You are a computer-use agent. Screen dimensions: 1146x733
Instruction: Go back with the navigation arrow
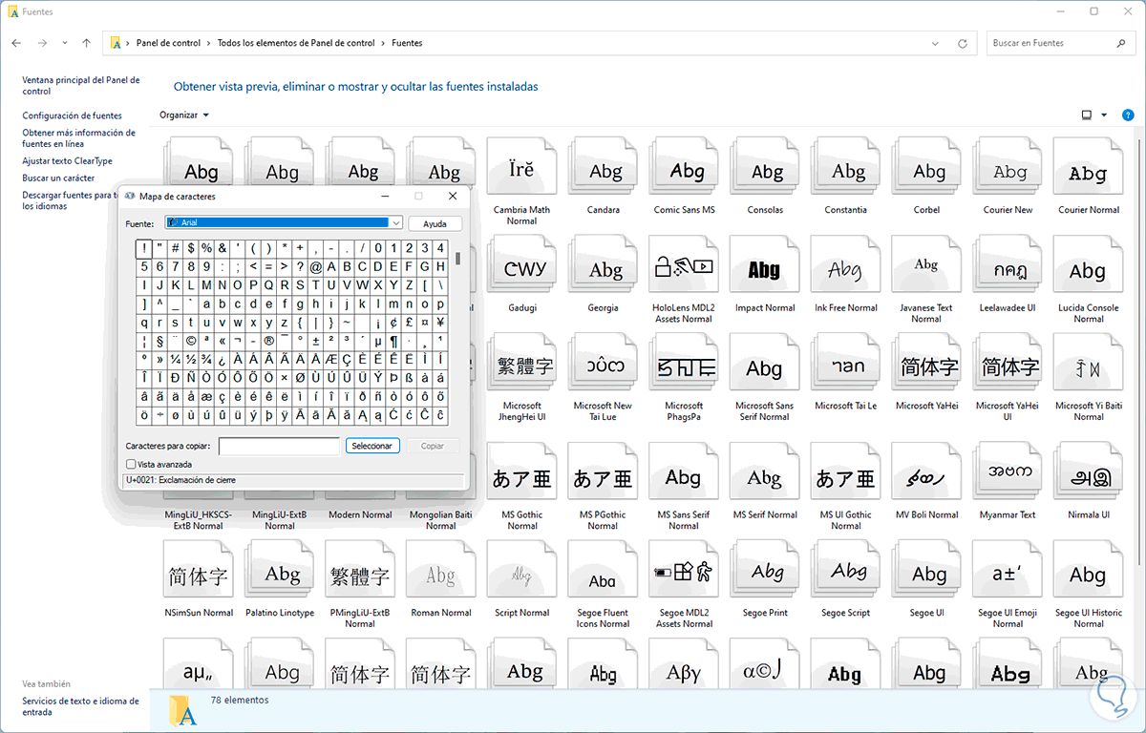pyautogui.click(x=16, y=43)
